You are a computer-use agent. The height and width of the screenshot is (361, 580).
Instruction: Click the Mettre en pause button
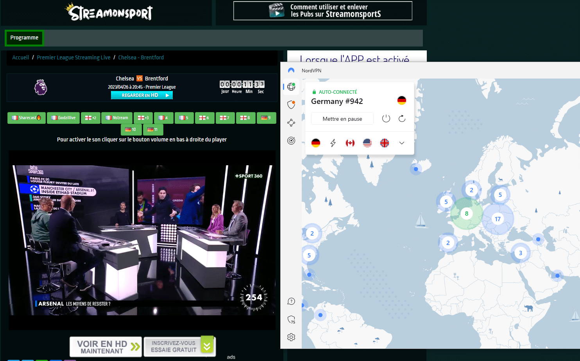pos(342,119)
